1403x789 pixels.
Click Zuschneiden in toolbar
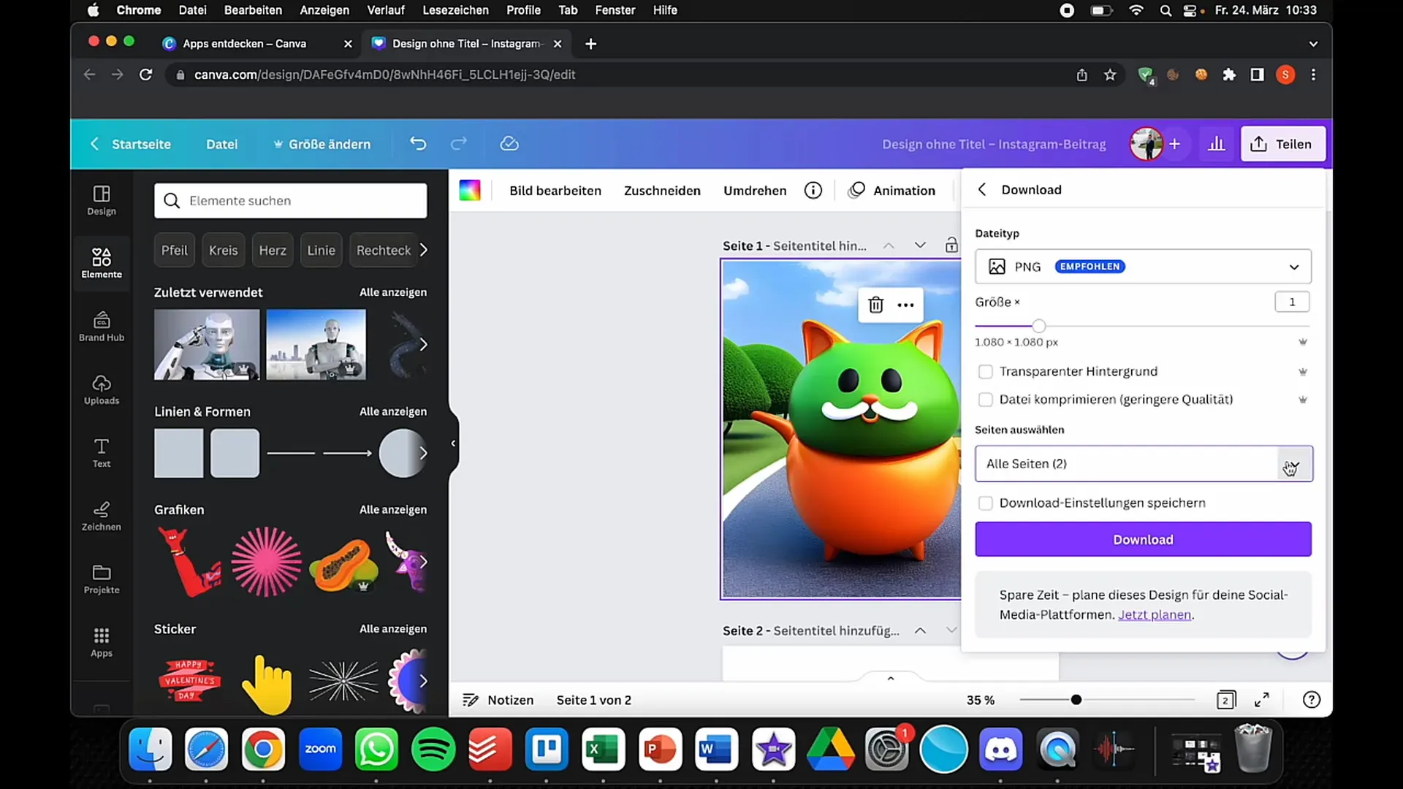[662, 191]
